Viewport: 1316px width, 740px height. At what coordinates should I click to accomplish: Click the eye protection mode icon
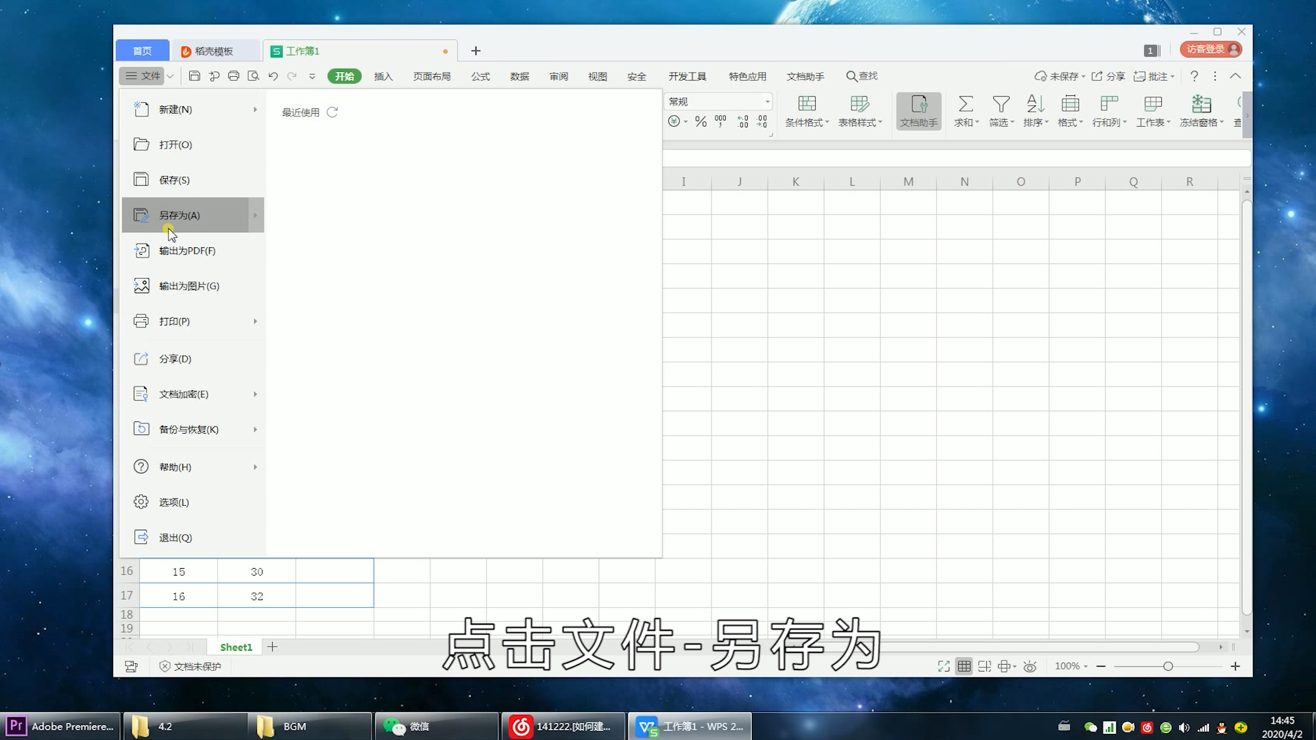(1029, 666)
